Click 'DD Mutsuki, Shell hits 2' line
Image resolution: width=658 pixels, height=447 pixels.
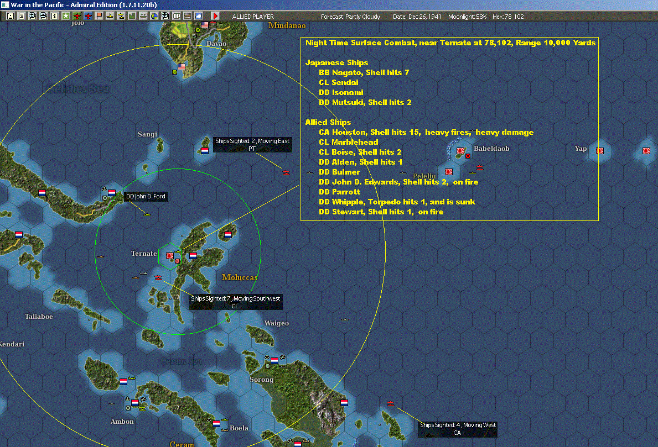click(x=365, y=103)
